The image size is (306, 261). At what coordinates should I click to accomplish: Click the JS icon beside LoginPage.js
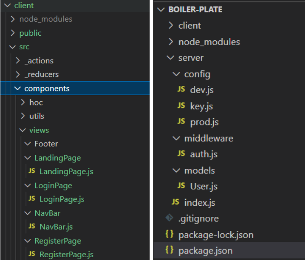(x=31, y=199)
